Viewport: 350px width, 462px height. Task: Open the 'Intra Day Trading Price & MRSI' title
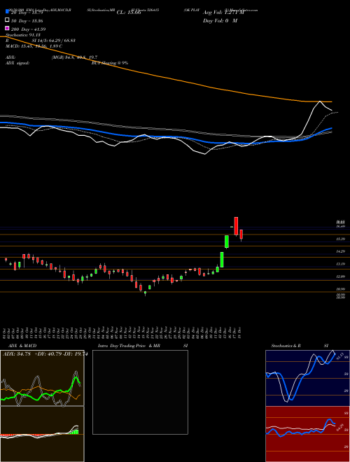coord(143,346)
